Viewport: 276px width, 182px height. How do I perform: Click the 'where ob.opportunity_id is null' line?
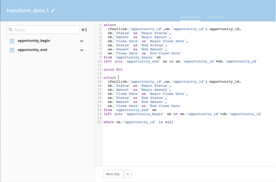(138, 122)
